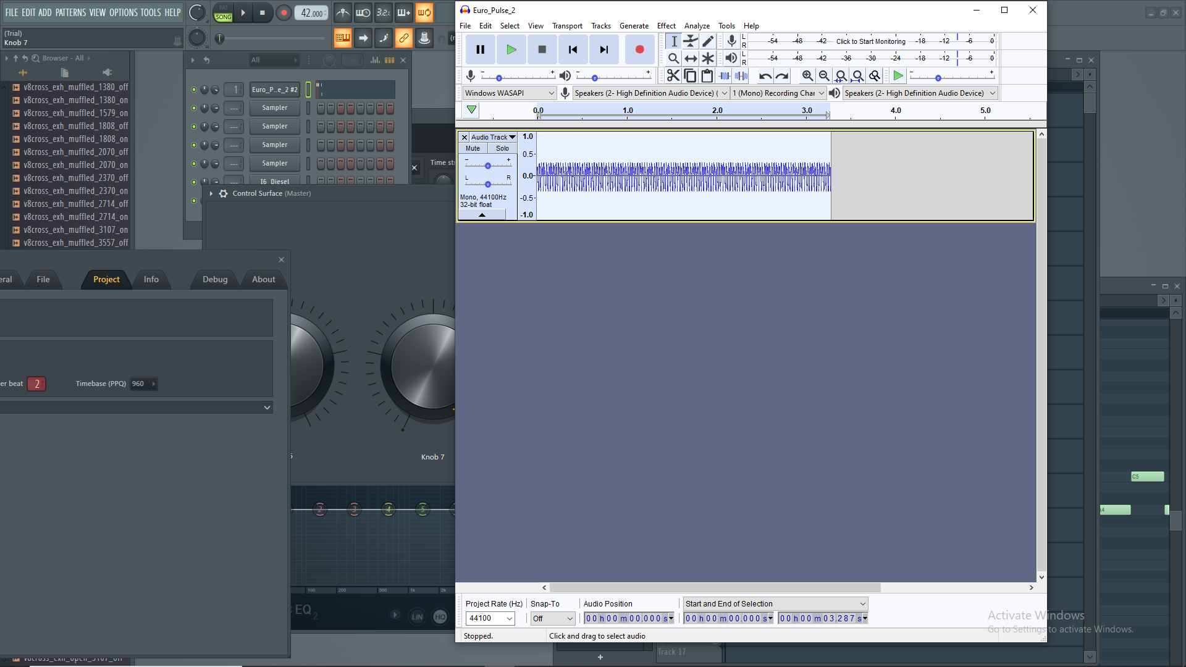Screen dimensions: 1186x667
Task: Click the Silence Audio toolbar icon
Action: pyautogui.click(x=741, y=75)
